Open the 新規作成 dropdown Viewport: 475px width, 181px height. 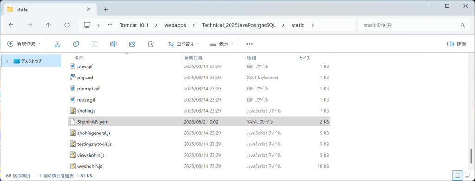click(24, 44)
